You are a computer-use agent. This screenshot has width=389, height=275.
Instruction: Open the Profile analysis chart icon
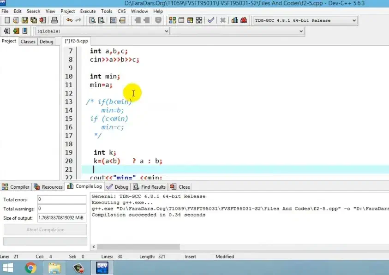234,20
